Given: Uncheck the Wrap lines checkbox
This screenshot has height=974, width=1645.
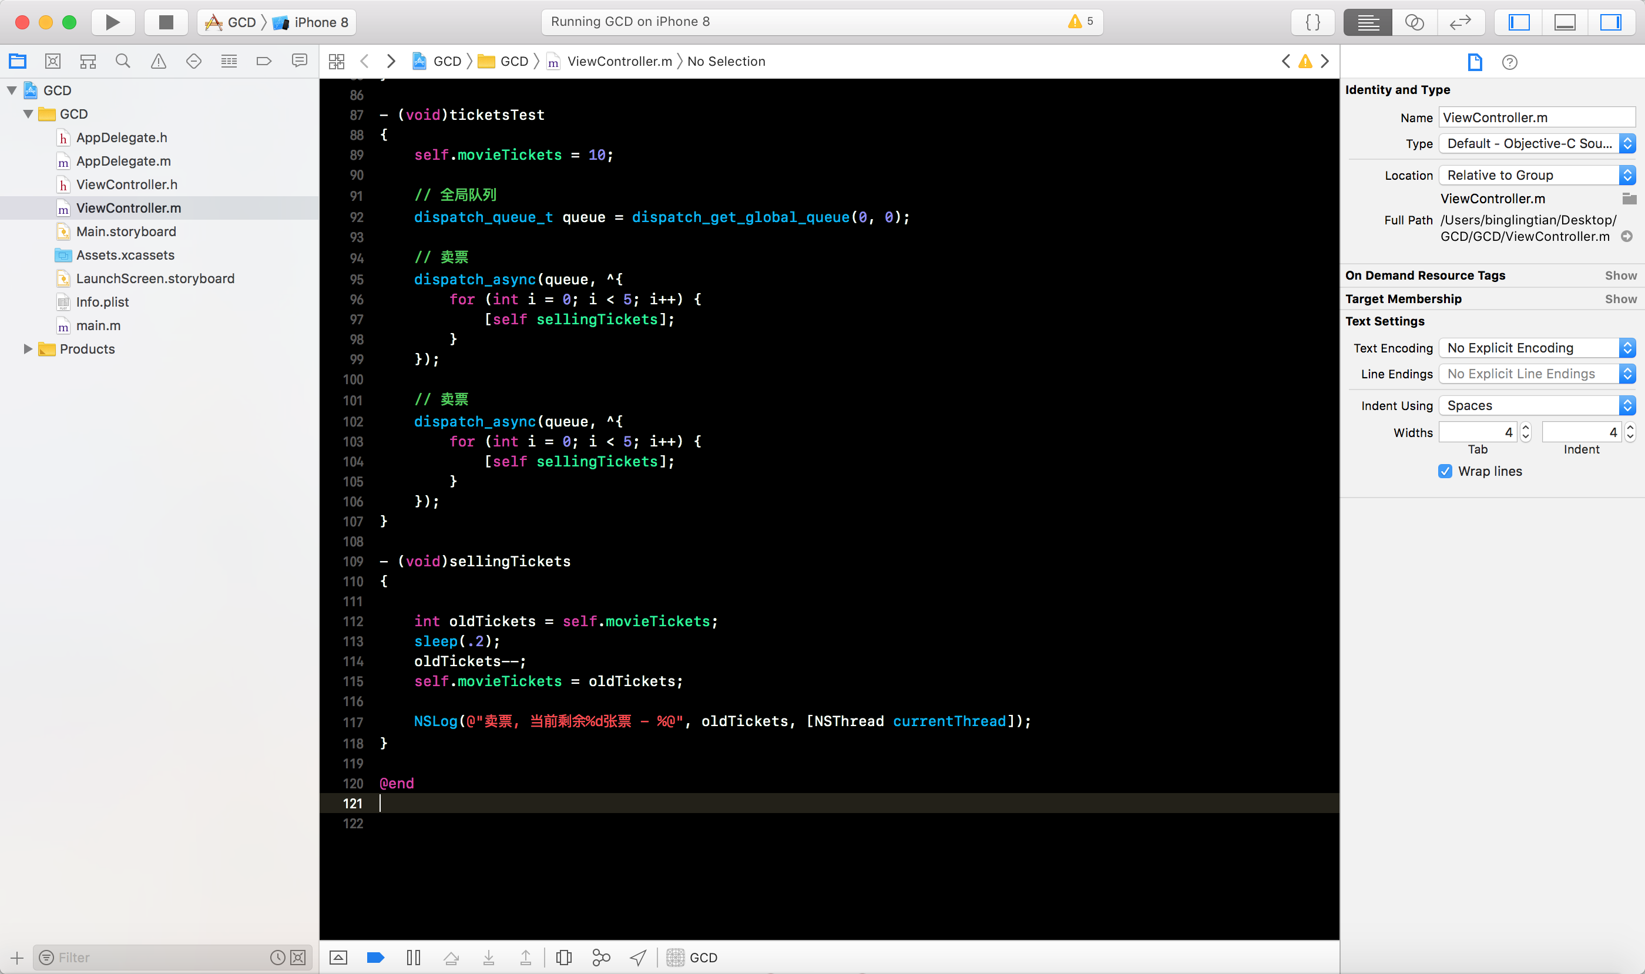Looking at the screenshot, I should coord(1445,471).
